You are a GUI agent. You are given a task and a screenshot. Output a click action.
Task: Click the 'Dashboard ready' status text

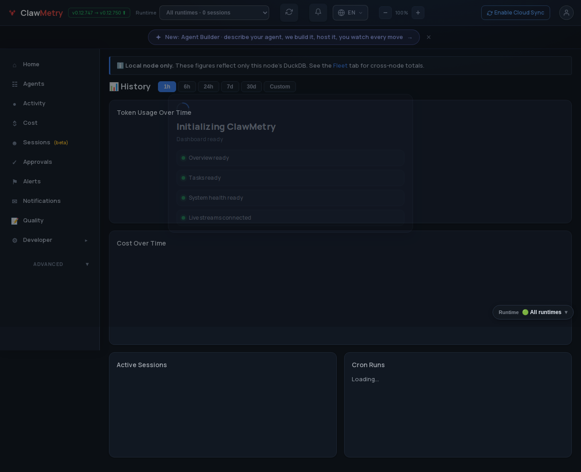[200, 139]
